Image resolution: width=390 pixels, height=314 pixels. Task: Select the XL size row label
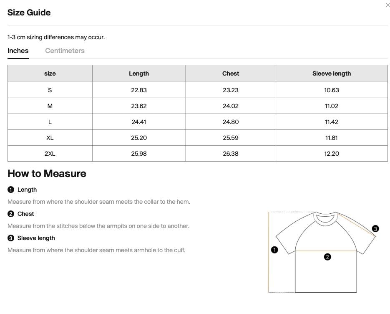(50, 138)
